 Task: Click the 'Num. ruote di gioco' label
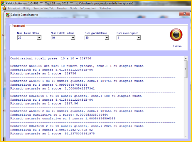click(127, 33)
